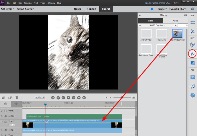Click the timeline zoom slider handle

coord(122,97)
